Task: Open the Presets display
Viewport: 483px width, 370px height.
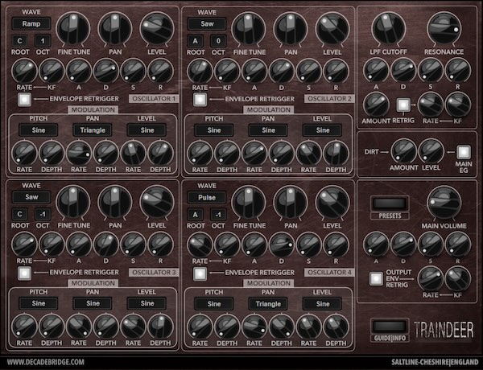Action: (x=390, y=203)
